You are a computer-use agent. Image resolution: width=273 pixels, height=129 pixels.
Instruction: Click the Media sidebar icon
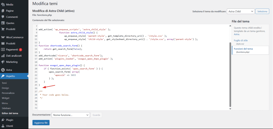click(3, 5)
